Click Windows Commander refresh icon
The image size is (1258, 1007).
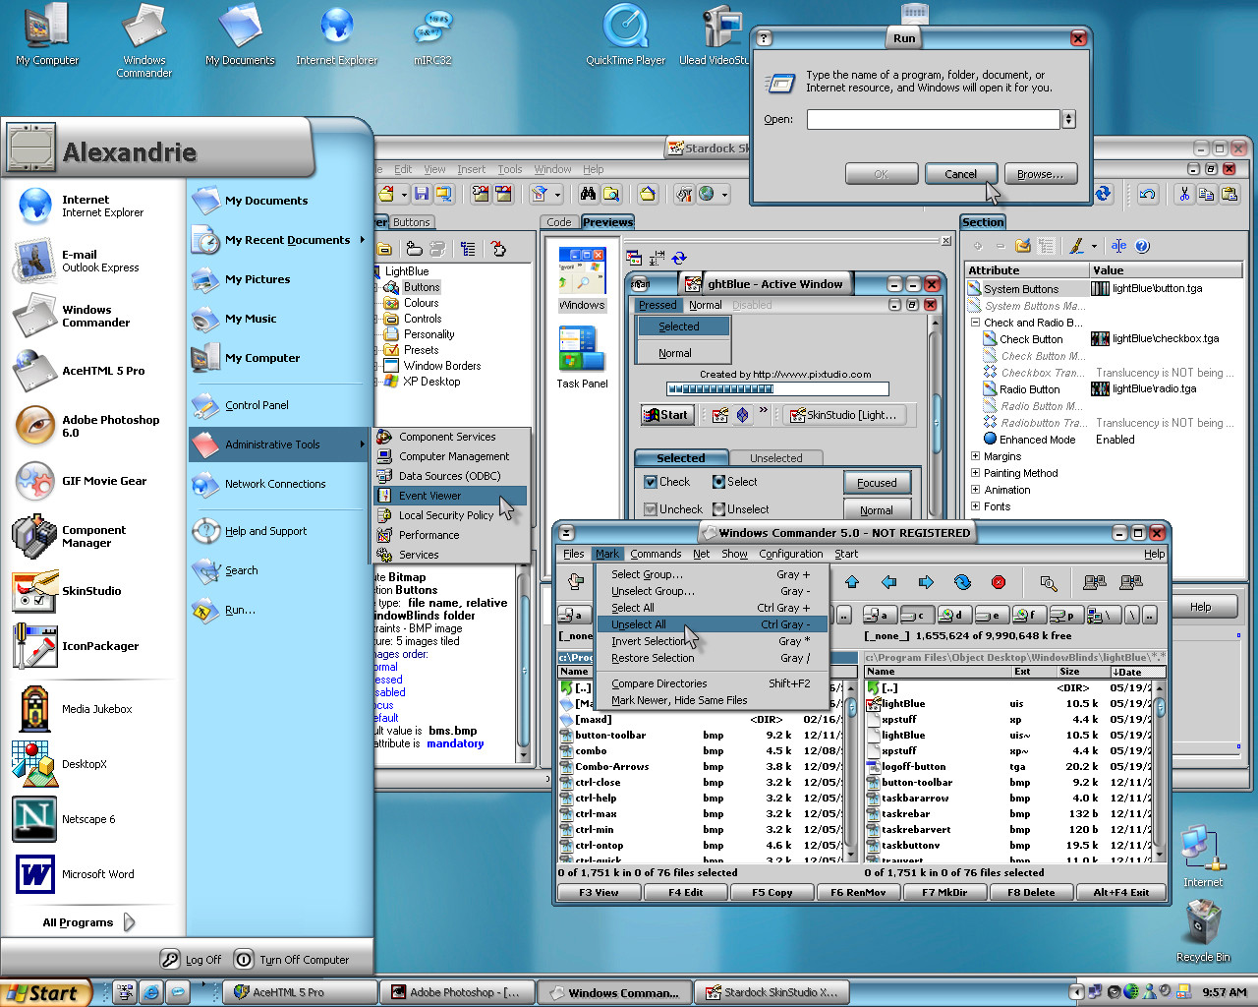point(962,582)
